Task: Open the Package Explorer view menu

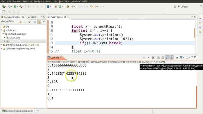Action: [x=44, y=22]
